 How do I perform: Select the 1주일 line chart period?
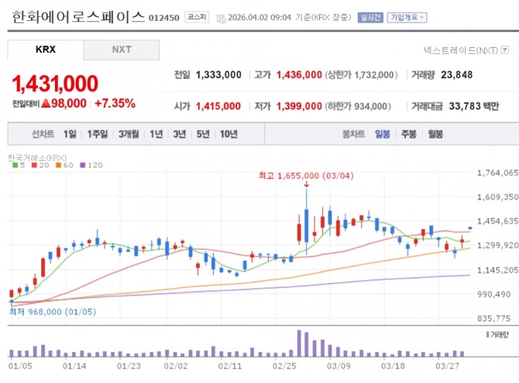tap(98, 134)
